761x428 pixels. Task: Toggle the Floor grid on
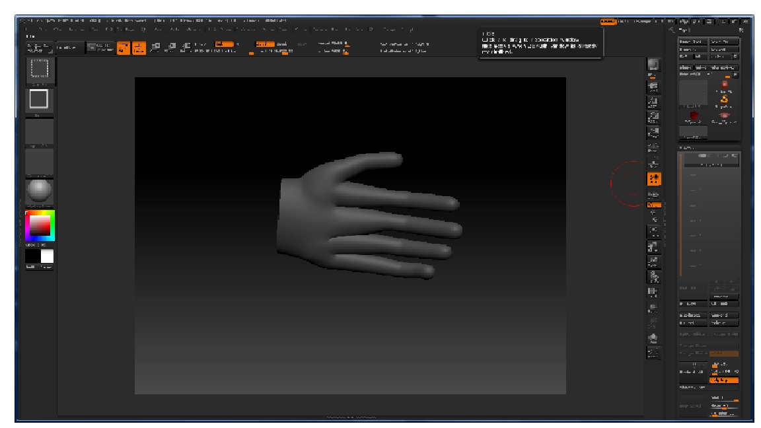point(651,203)
